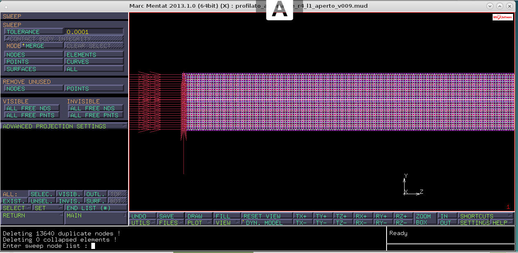
Task: Rotate the view with RY-
Action: tap(384, 223)
